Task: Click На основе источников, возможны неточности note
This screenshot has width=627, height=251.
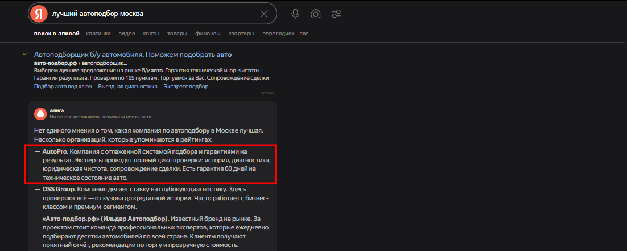Action: [100, 117]
